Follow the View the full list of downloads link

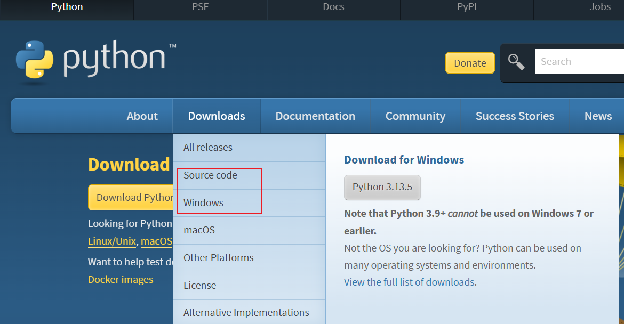[x=409, y=282]
